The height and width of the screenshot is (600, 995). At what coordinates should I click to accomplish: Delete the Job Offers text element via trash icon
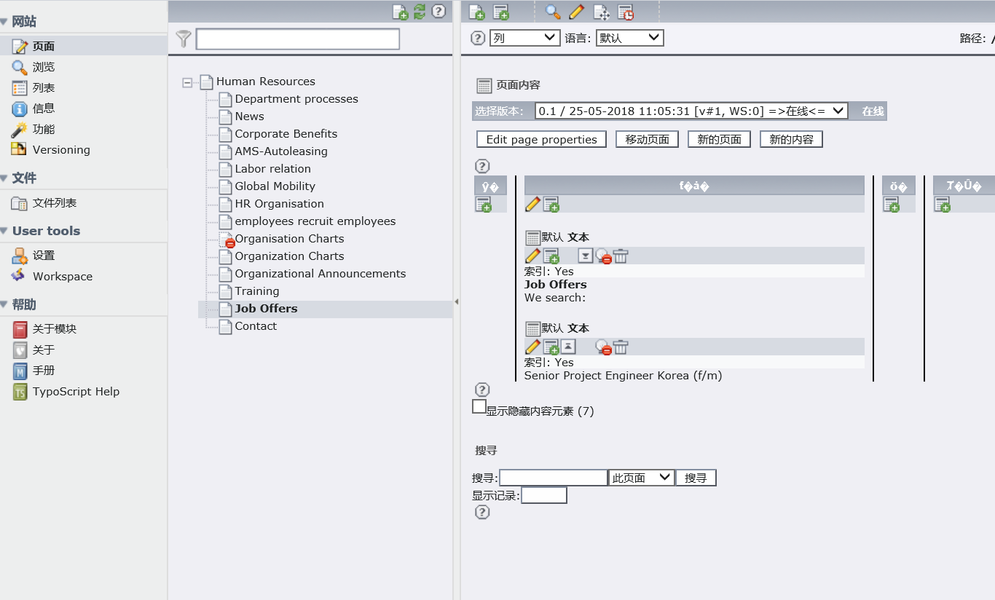coord(621,256)
